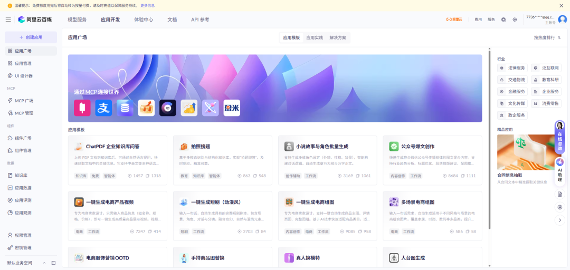Click the 拍照搜题 template icon
Screen dimensions: 570x270
pyautogui.click(x=184, y=147)
